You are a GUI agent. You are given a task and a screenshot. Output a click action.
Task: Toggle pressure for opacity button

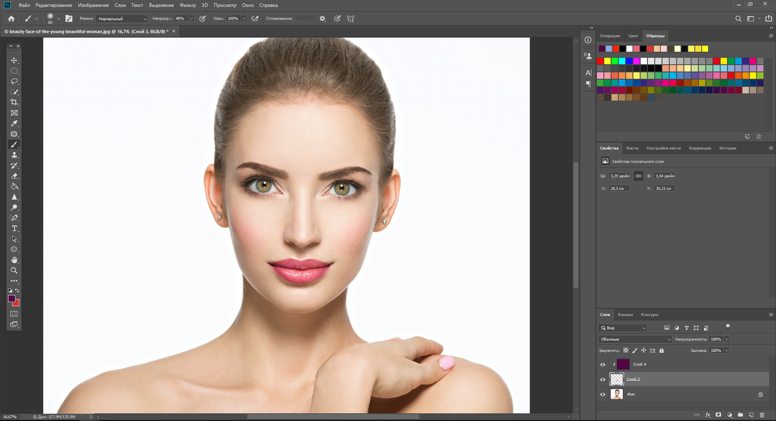203,19
